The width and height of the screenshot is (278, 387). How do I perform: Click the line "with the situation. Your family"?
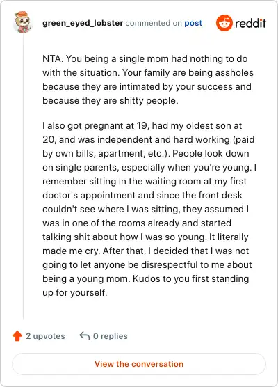[148, 73]
